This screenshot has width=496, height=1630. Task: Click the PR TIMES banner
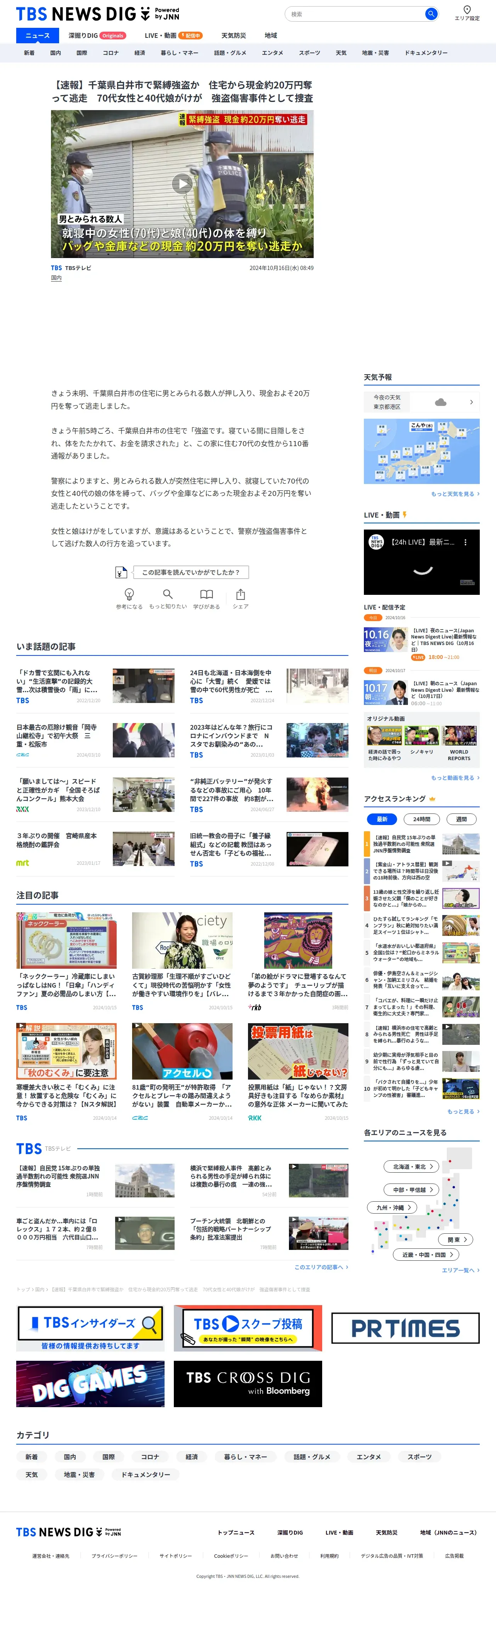406,1328
